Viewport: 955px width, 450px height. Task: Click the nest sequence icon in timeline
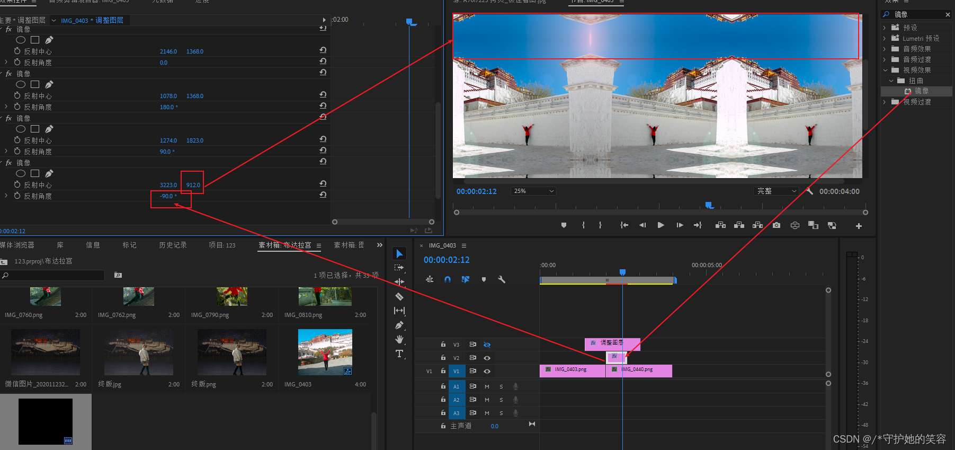coord(430,279)
